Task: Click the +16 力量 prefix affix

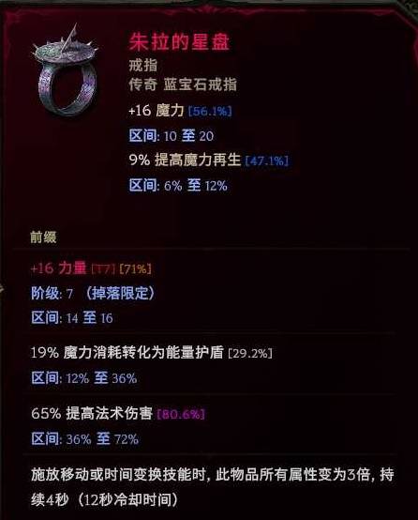Action: click(59, 268)
